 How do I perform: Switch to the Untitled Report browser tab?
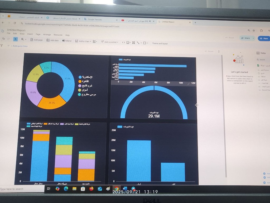174,22
